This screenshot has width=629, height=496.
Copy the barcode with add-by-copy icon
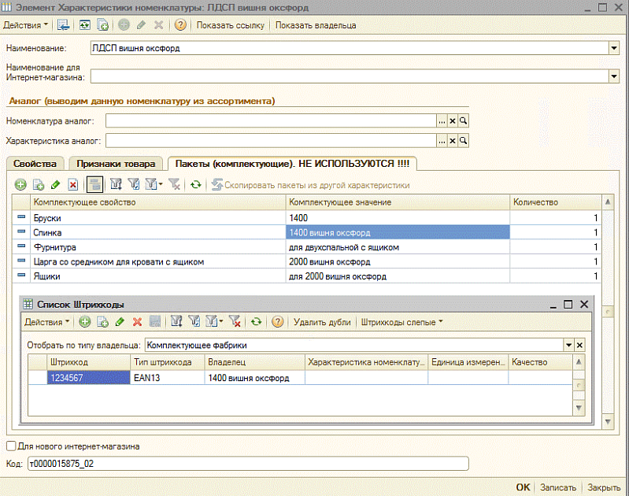pos(102,321)
